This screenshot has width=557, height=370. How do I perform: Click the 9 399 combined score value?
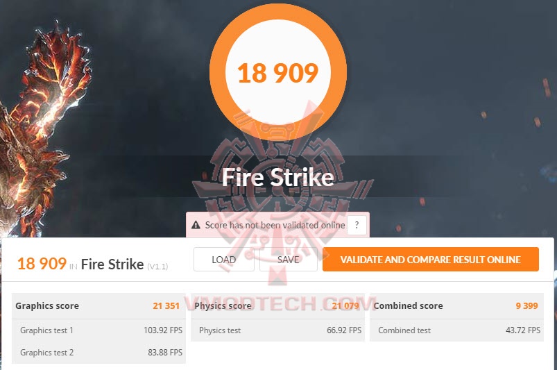pyautogui.click(x=526, y=305)
